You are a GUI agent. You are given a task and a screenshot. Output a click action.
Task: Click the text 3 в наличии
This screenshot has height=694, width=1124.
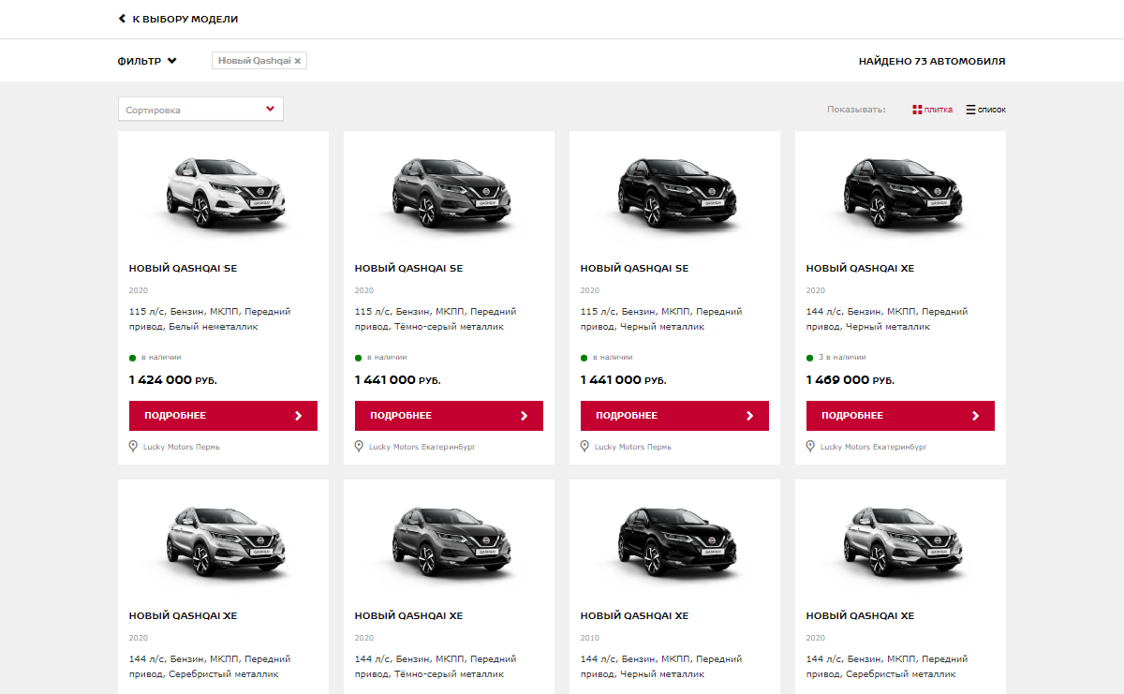pos(842,357)
